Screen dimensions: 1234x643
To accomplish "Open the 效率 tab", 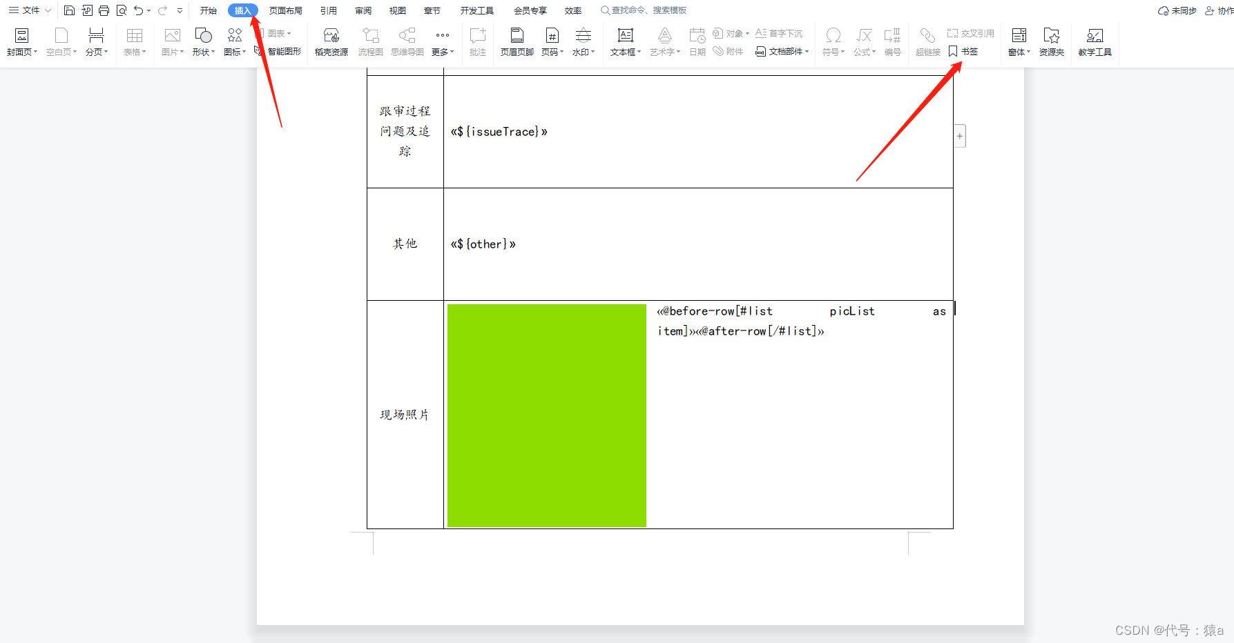I will click(573, 10).
